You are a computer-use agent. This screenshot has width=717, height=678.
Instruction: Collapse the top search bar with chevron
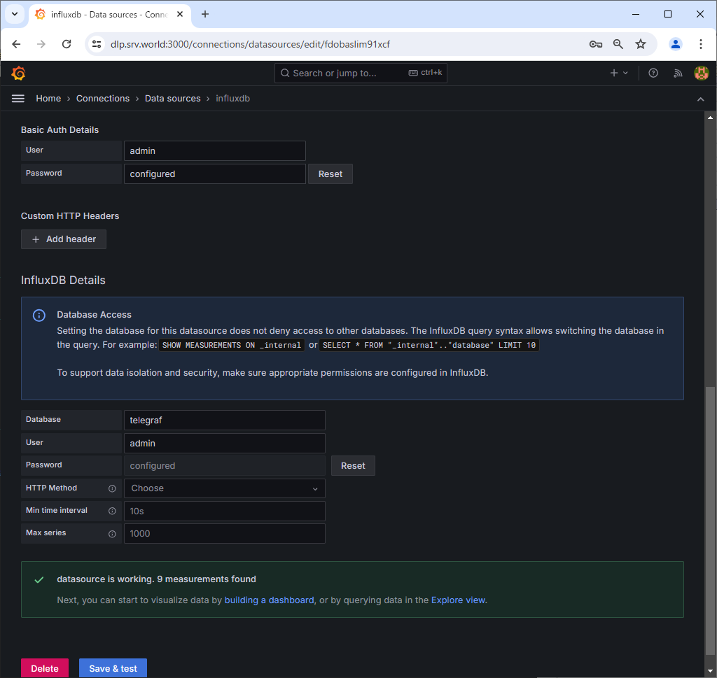(x=700, y=99)
